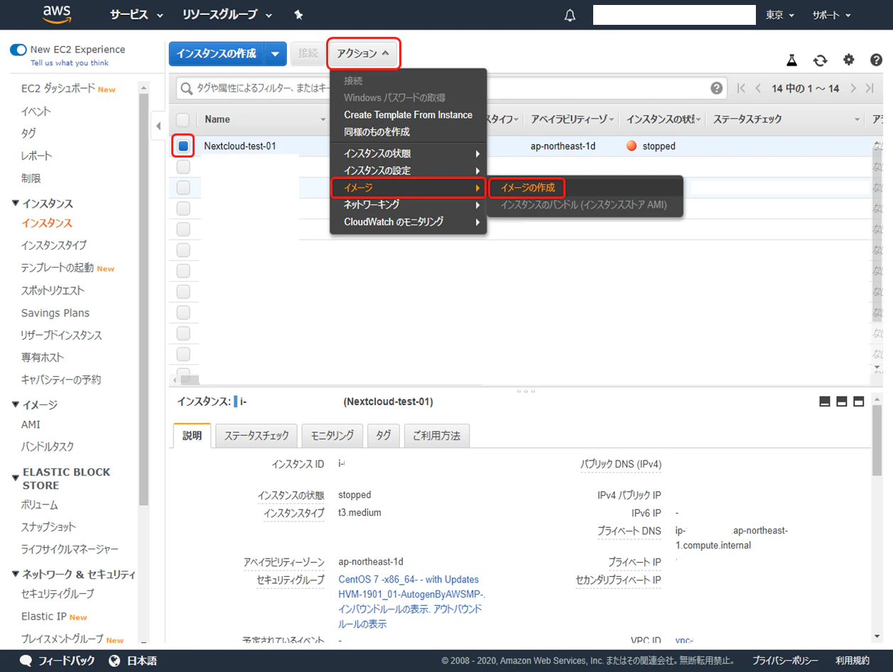Refresh the instance list
The width and height of the screenshot is (893, 672).
tap(821, 60)
